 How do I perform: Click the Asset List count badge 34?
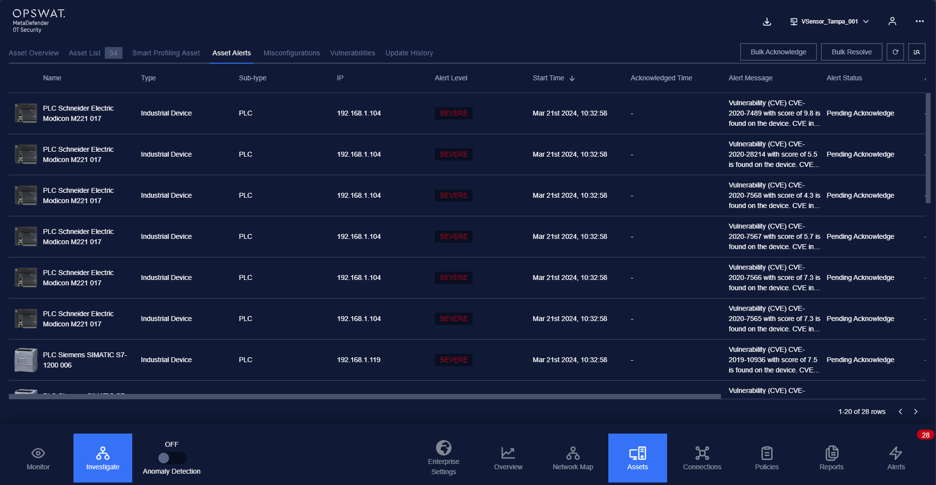point(113,53)
